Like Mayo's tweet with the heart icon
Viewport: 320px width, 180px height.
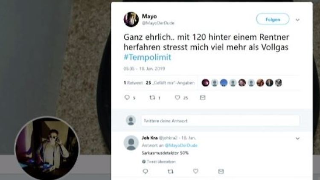177,98
